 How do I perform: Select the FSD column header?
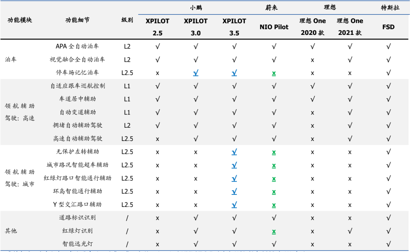pyautogui.click(x=388, y=27)
